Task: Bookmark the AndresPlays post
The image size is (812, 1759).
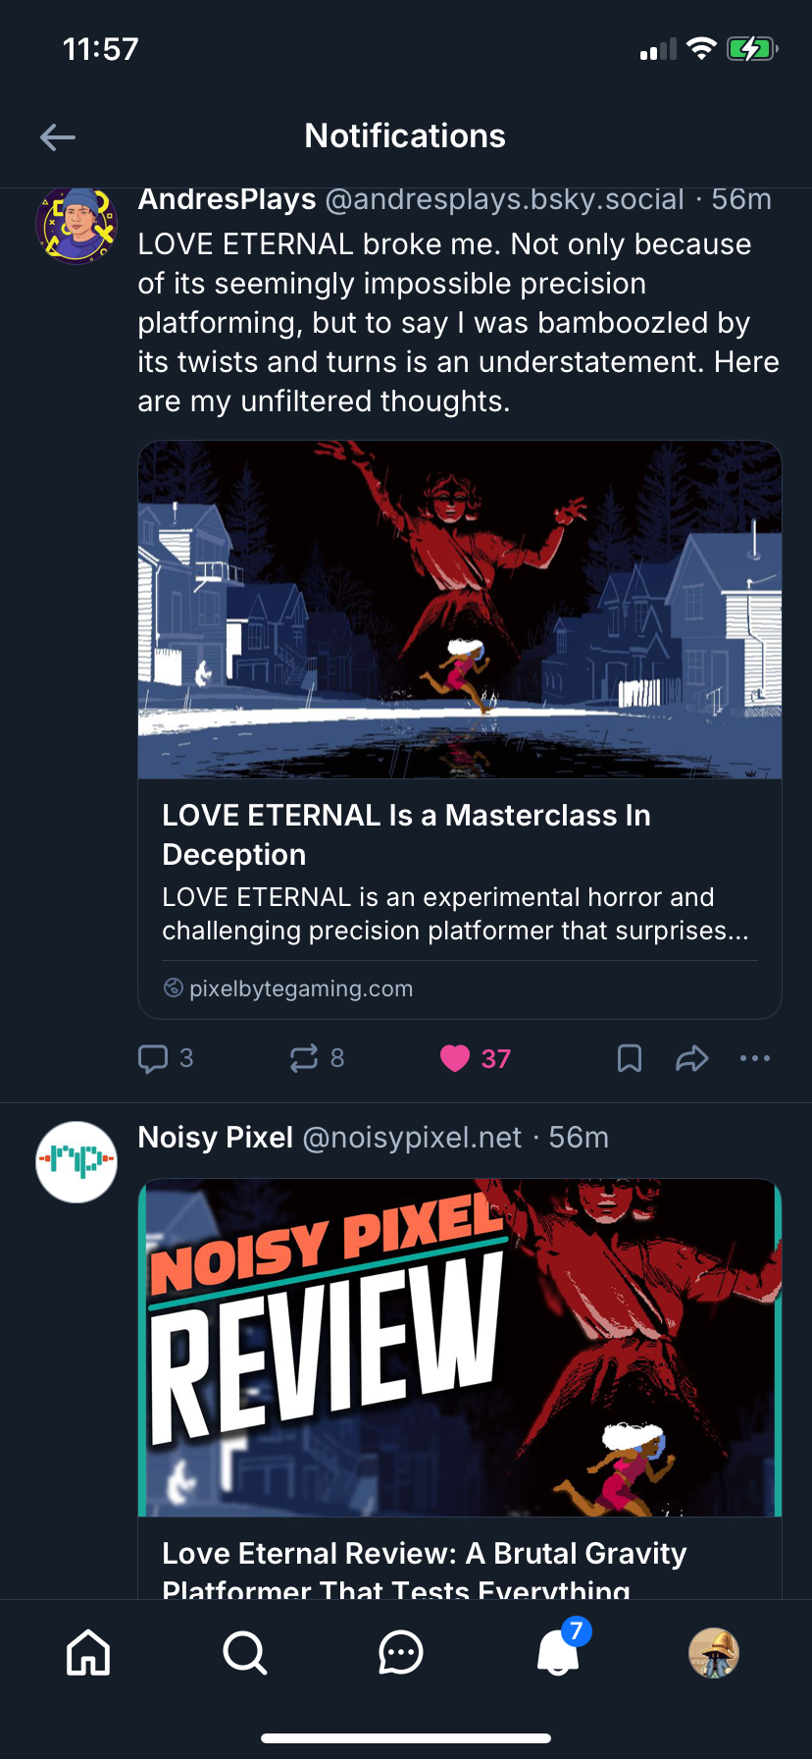Action: (x=630, y=1058)
